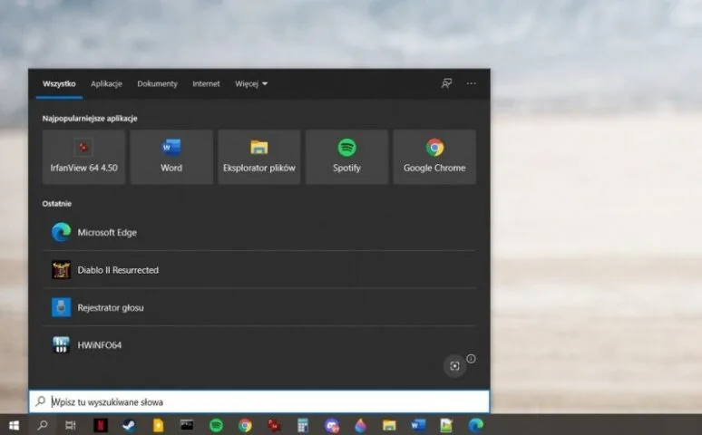Focus the 'Wpisz tu wyszukiwane słowa' search field
Screen dimensions: 702x435
click(259, 401)
